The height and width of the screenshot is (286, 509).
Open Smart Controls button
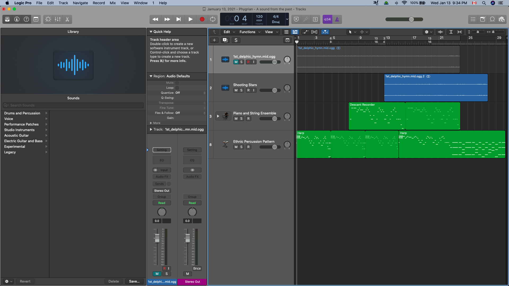coord(48,19)
